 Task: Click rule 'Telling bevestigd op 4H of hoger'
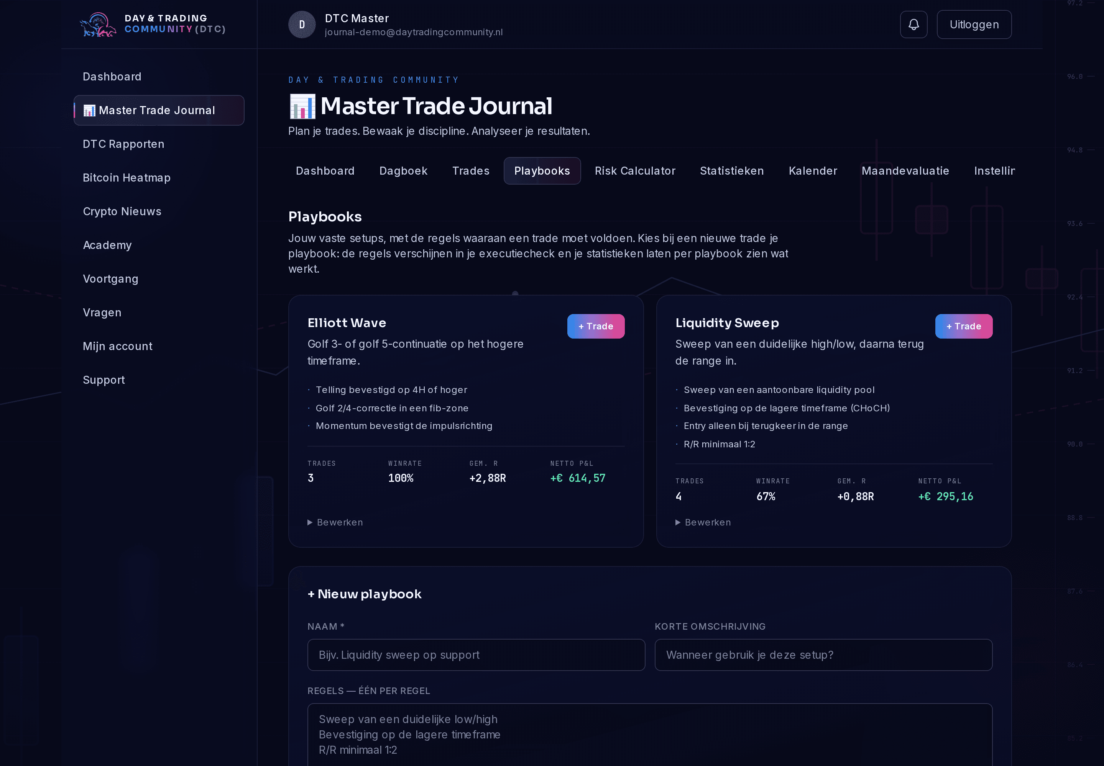click(x=391, y=390)
